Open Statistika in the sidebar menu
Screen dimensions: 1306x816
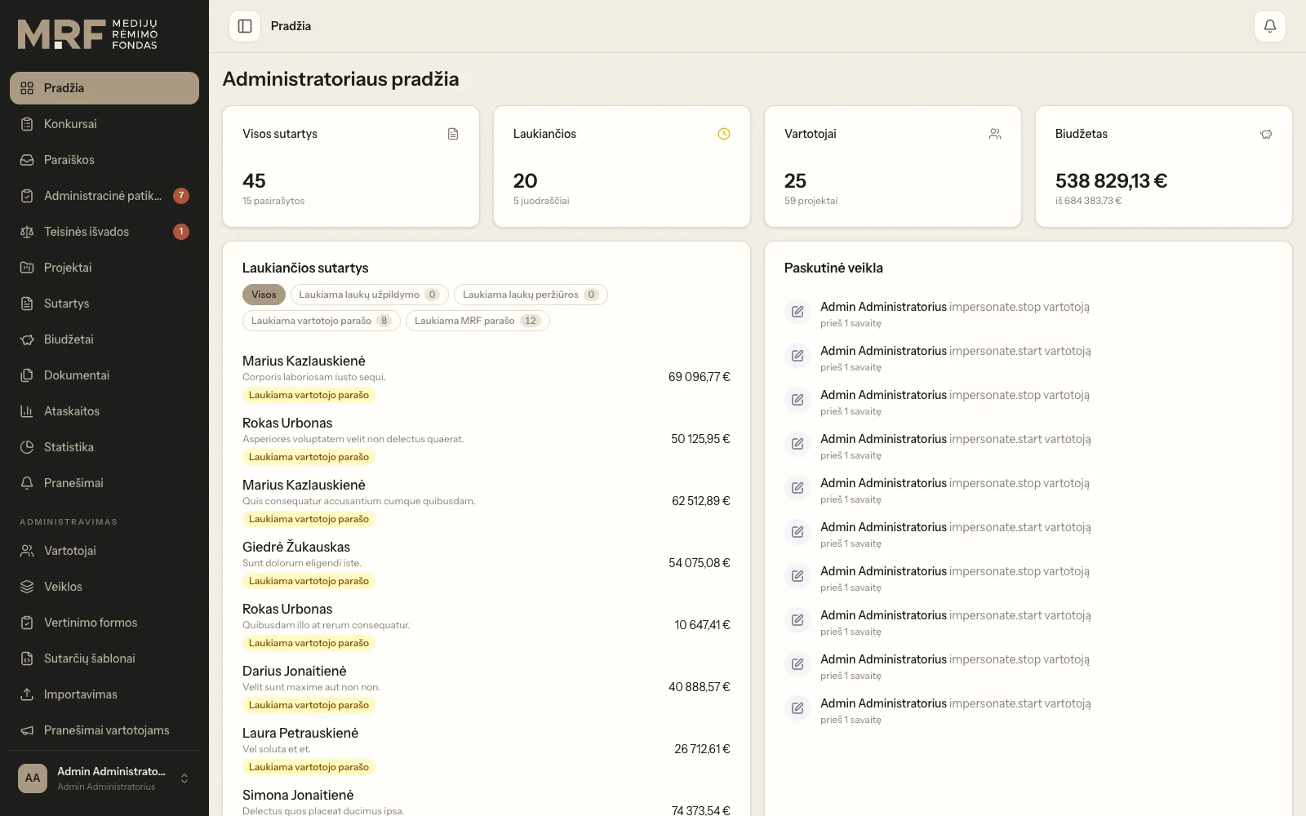(x=104, y=447)
